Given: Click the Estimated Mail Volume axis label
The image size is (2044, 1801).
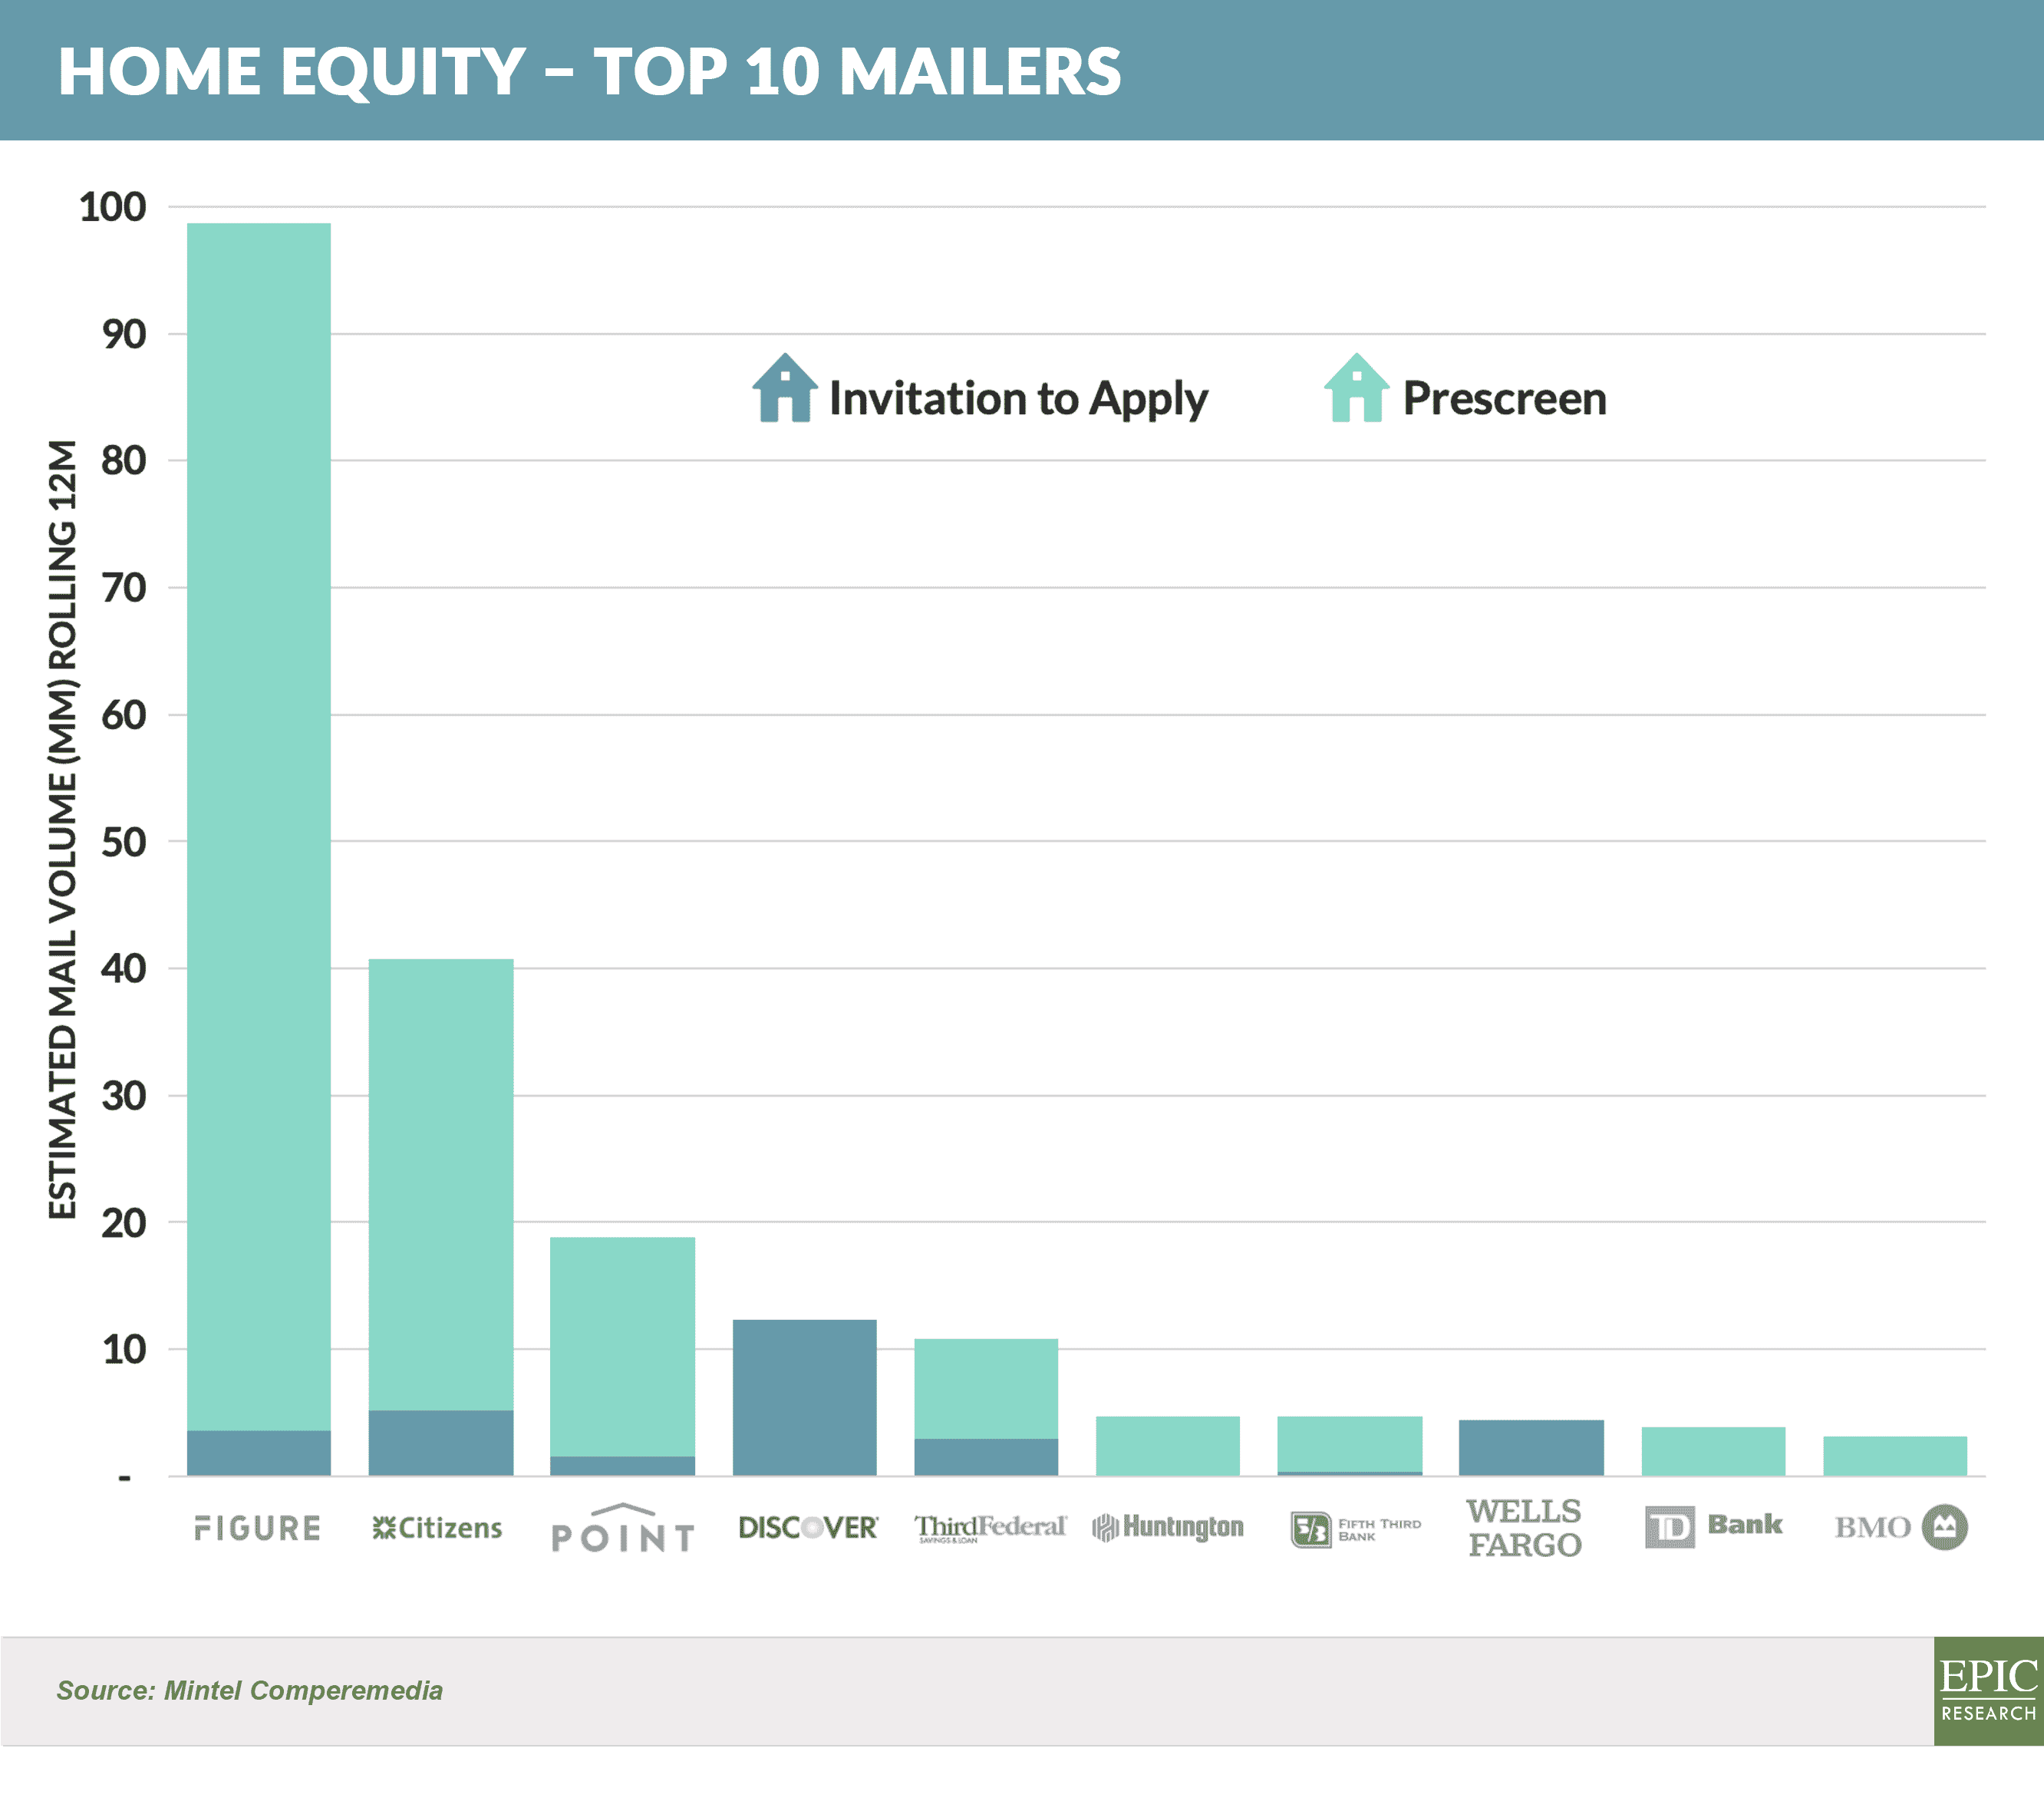Looking at the screenshot, I should point(62,829).
